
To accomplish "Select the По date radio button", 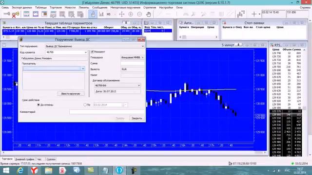I will [x=85, y=105].
